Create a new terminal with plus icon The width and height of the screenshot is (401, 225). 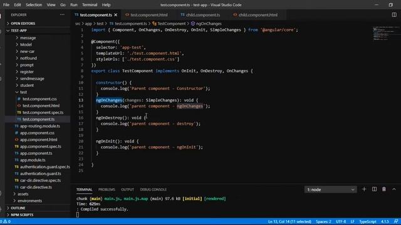[x=364, y=189]
